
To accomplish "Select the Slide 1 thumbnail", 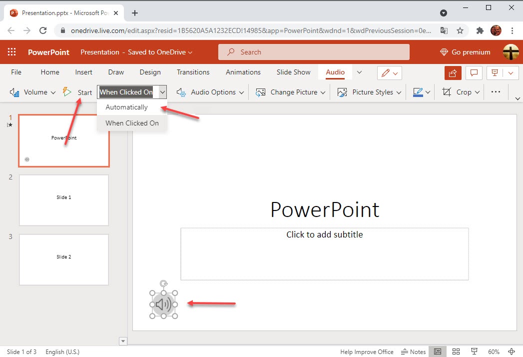I will pyautogui.click(x=64, y=200).
